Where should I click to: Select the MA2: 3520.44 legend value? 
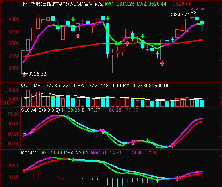(152, 4)
